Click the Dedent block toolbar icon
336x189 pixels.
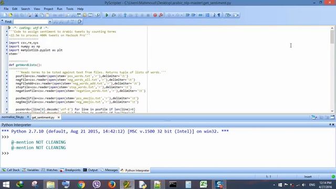click(x=194, y=15)
